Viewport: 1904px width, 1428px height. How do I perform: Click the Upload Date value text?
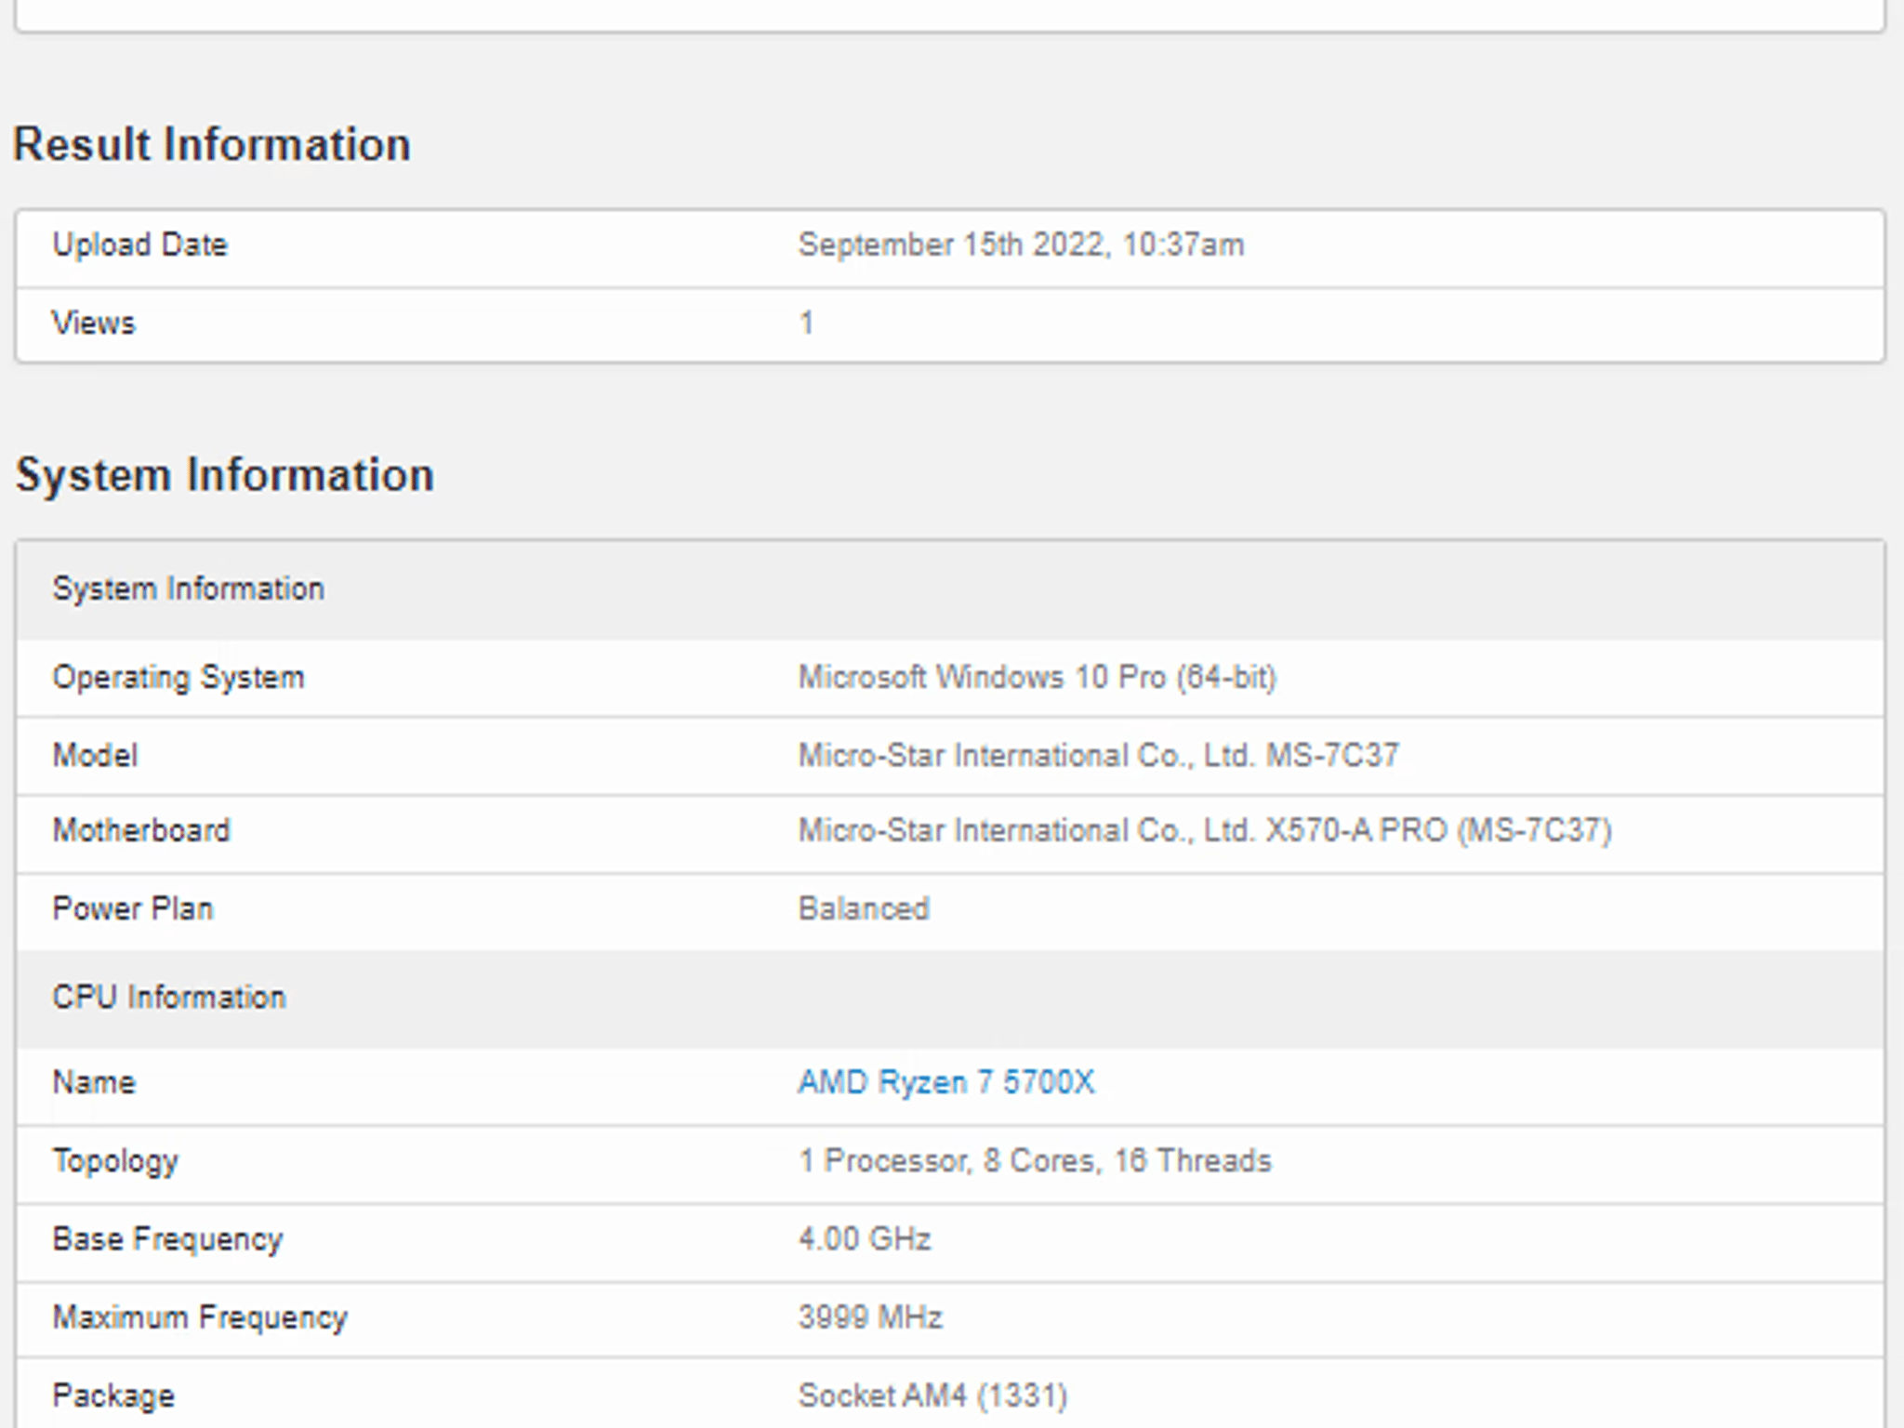[x=1021, y=245]
